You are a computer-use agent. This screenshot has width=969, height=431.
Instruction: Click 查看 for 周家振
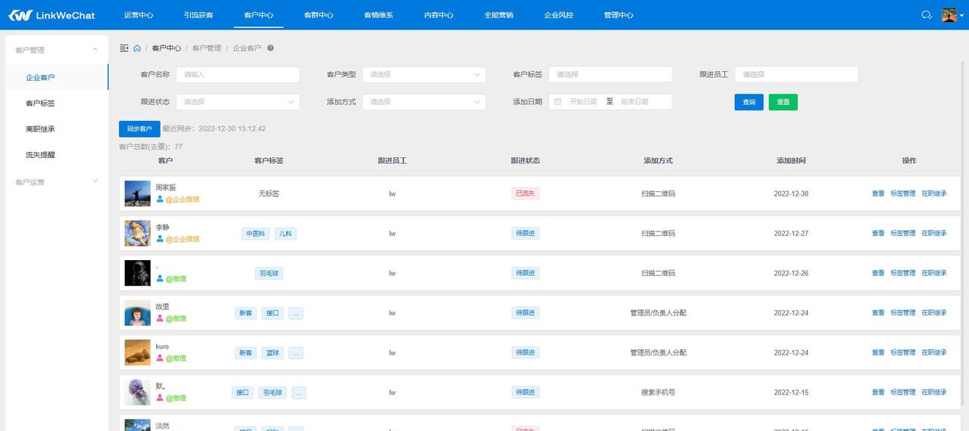[x=878, y=194]
